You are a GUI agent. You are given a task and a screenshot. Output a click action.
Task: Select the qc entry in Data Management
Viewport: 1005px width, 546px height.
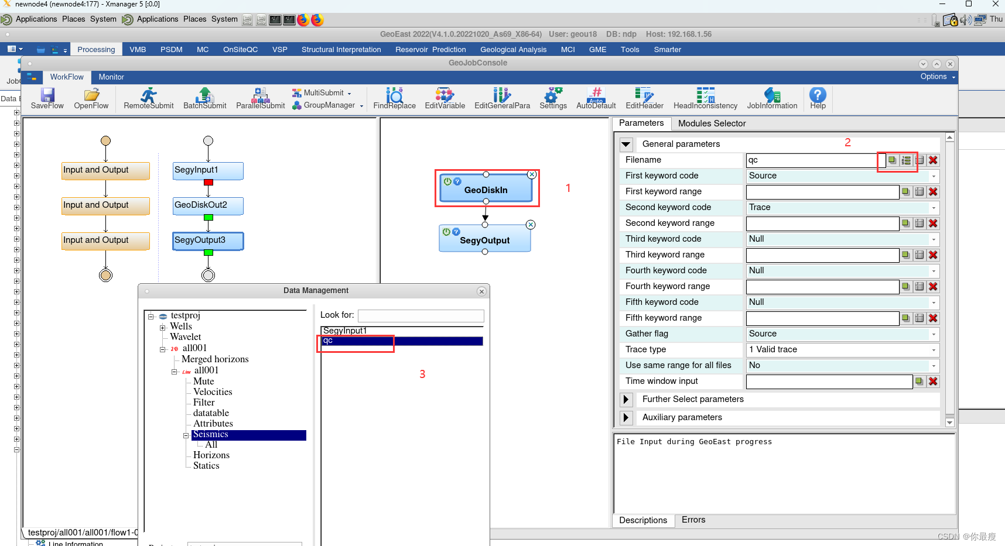click(x=402, y=341)
